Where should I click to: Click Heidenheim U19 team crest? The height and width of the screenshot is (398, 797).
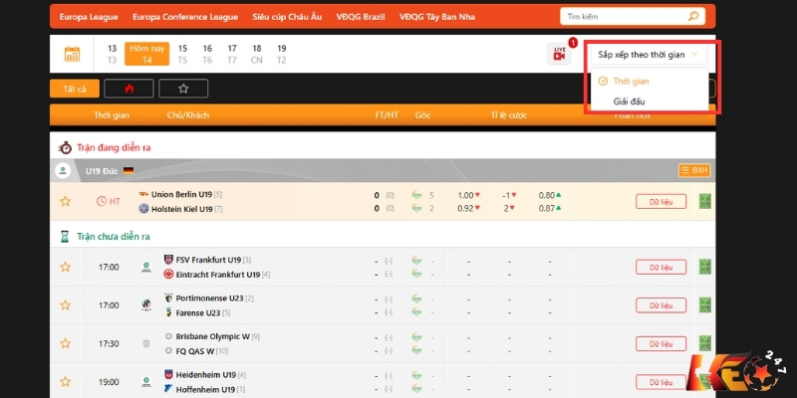tap(168, 375)
